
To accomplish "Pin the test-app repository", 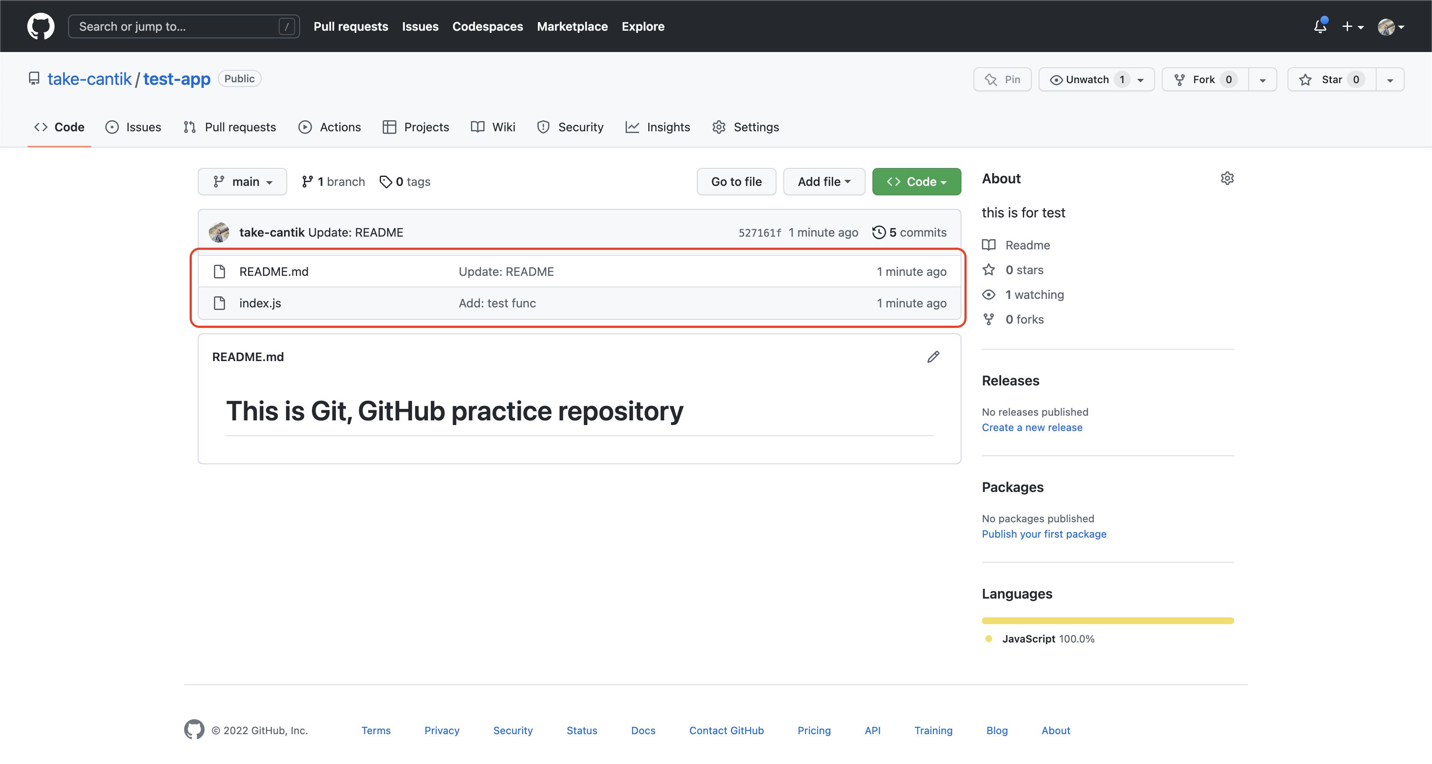I will [x=1002, y=80].
